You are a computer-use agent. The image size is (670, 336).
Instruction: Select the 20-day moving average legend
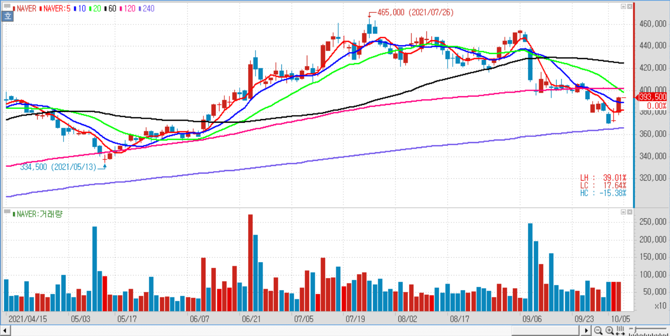click(x=95, y=9)
